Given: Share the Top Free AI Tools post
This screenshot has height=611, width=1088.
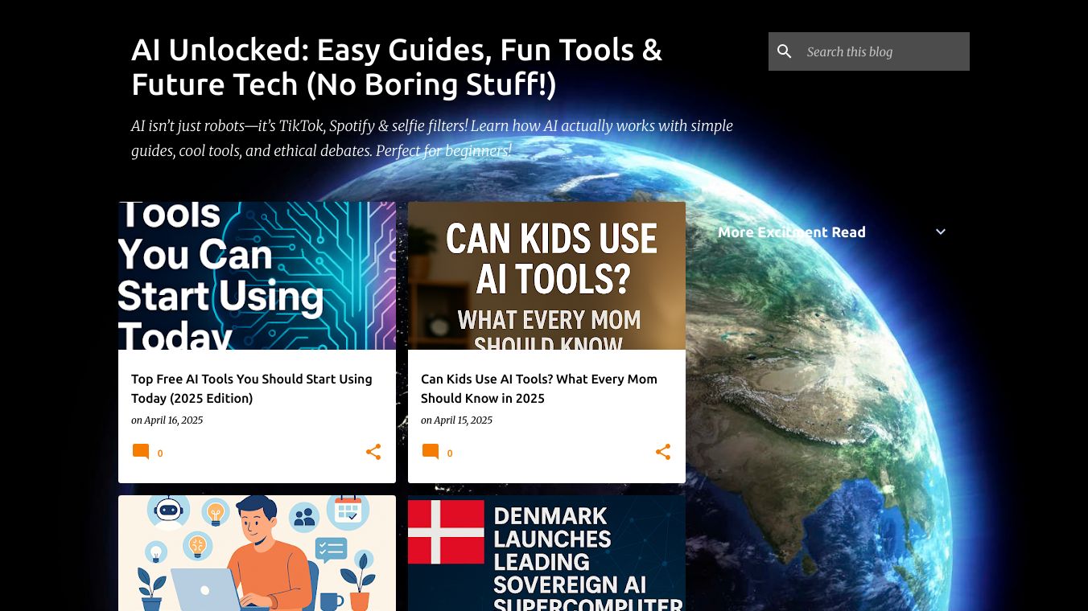Looking at the screenshot, I should tap(373, 452).
